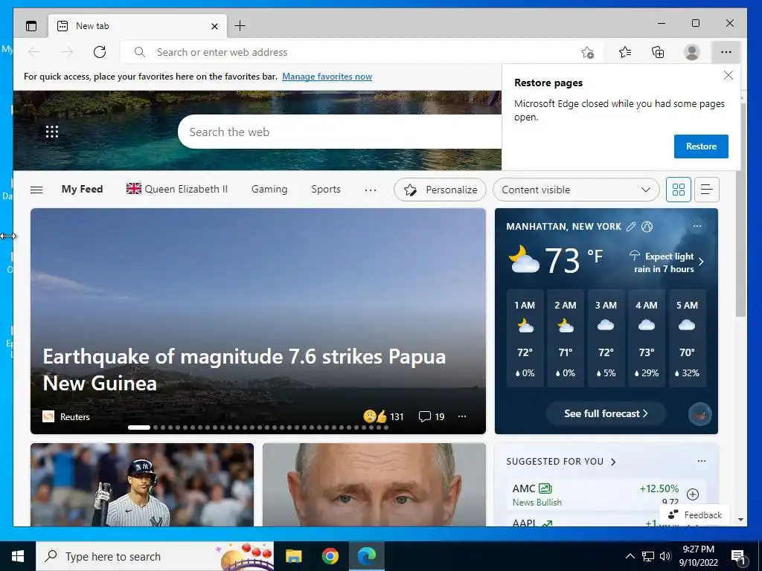Open the profile avatar menu
This screenshot has height=571, width=762.
click(x=691, y=52)
